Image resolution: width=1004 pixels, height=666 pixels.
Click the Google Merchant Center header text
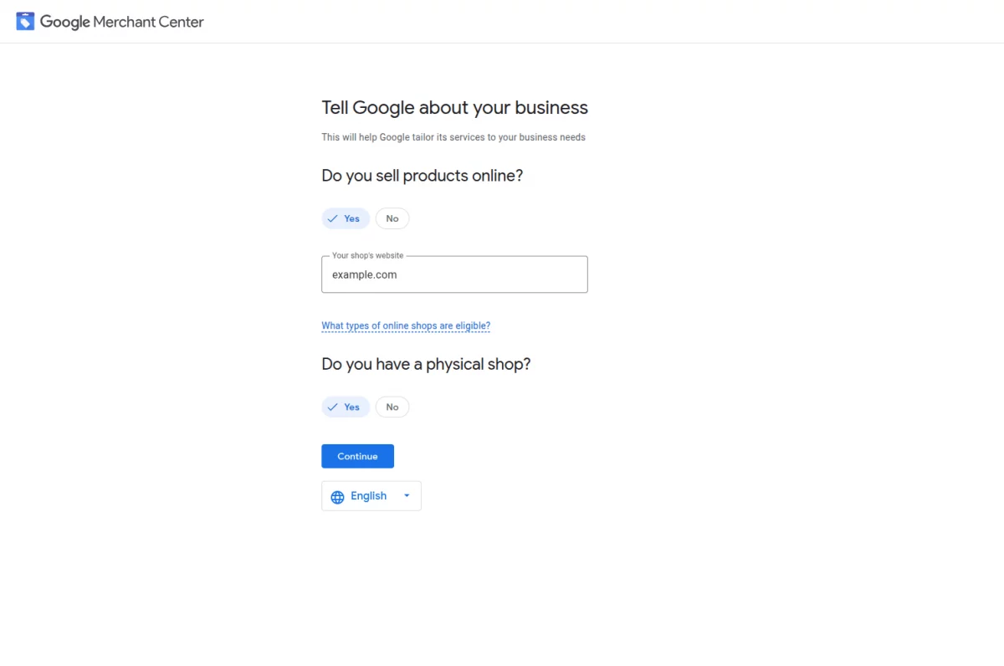click(121, 22)
